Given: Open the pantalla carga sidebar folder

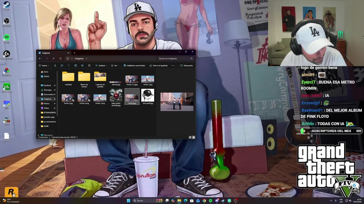Looking at the screenshot, I should (48, 117).
